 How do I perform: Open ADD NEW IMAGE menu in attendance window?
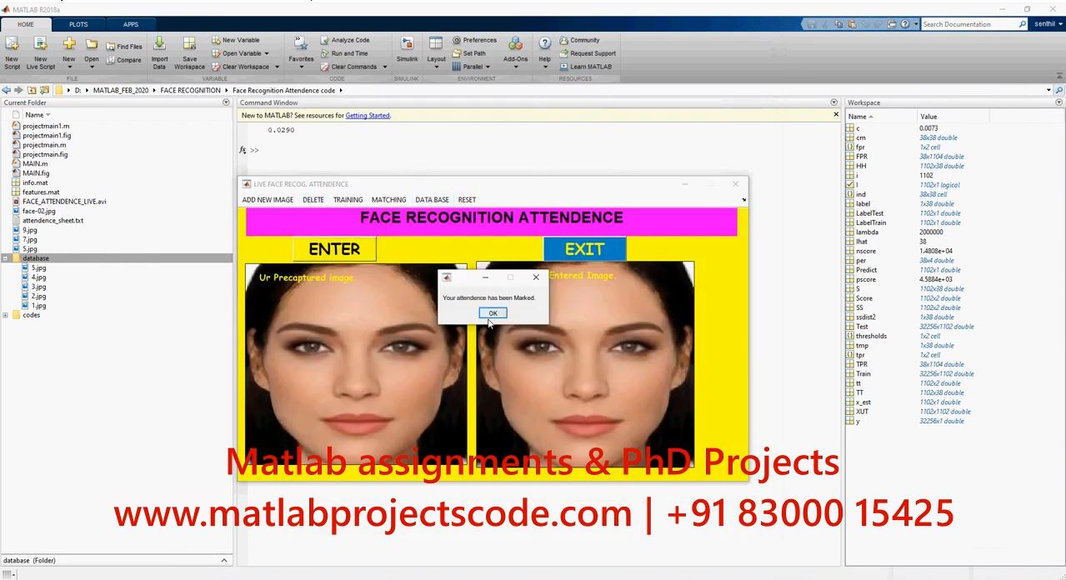[268, 200]
